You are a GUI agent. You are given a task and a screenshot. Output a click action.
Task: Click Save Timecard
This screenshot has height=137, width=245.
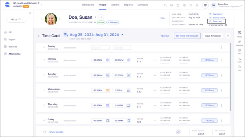click(x=213, y=36)
